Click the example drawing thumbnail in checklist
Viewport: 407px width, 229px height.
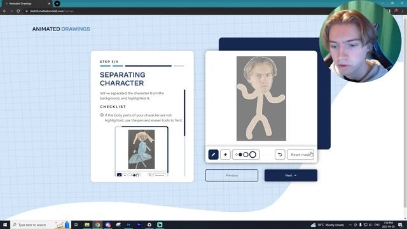[x=141, y=149]
